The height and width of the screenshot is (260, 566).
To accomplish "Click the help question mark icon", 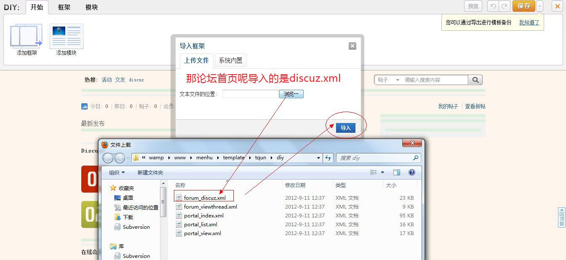I will click(411, 172).
